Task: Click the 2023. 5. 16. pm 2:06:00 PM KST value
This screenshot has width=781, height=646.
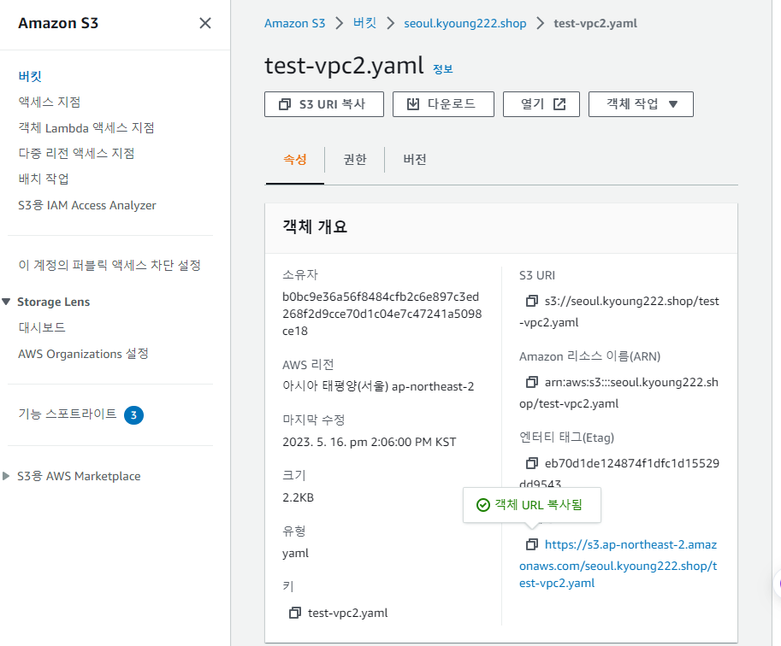Action: point(369,442)
